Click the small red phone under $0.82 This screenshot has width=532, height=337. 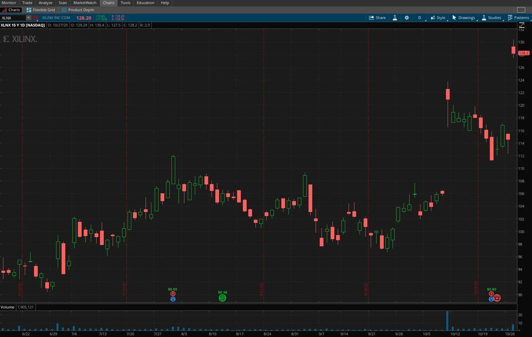(491, 294)
